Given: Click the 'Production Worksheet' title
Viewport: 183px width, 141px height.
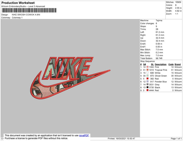Looking at the screenshot, I should pos(18,3).
